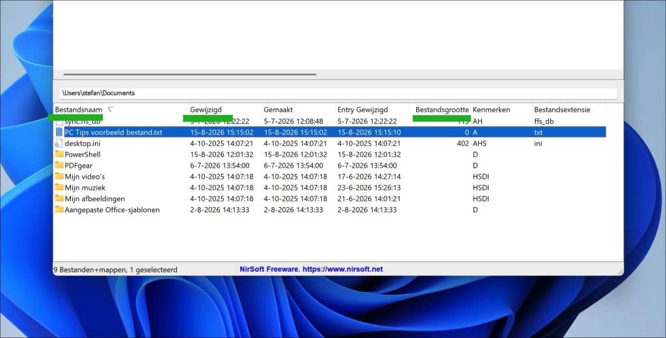Select the Mijn muziek folder name
This screenshot has width=666, height=338.
(x=85, y=188)
